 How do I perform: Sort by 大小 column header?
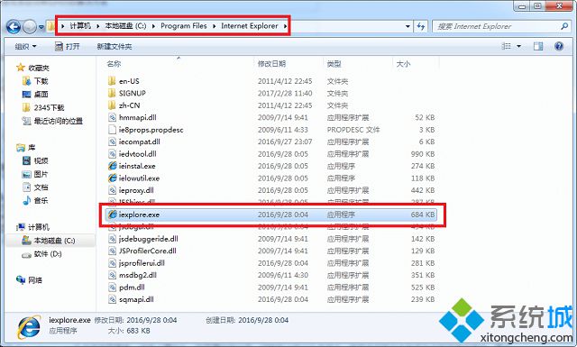pyautogui.click(x=403, y=64)
